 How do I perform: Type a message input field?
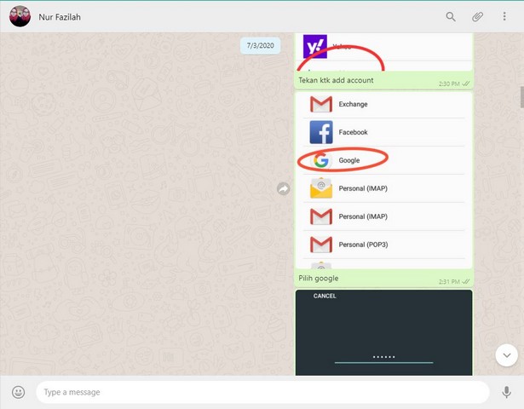click(x=262, y=392)
